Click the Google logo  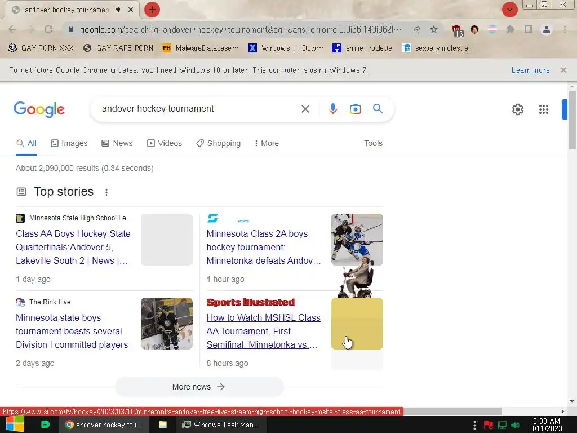(39, 109)
